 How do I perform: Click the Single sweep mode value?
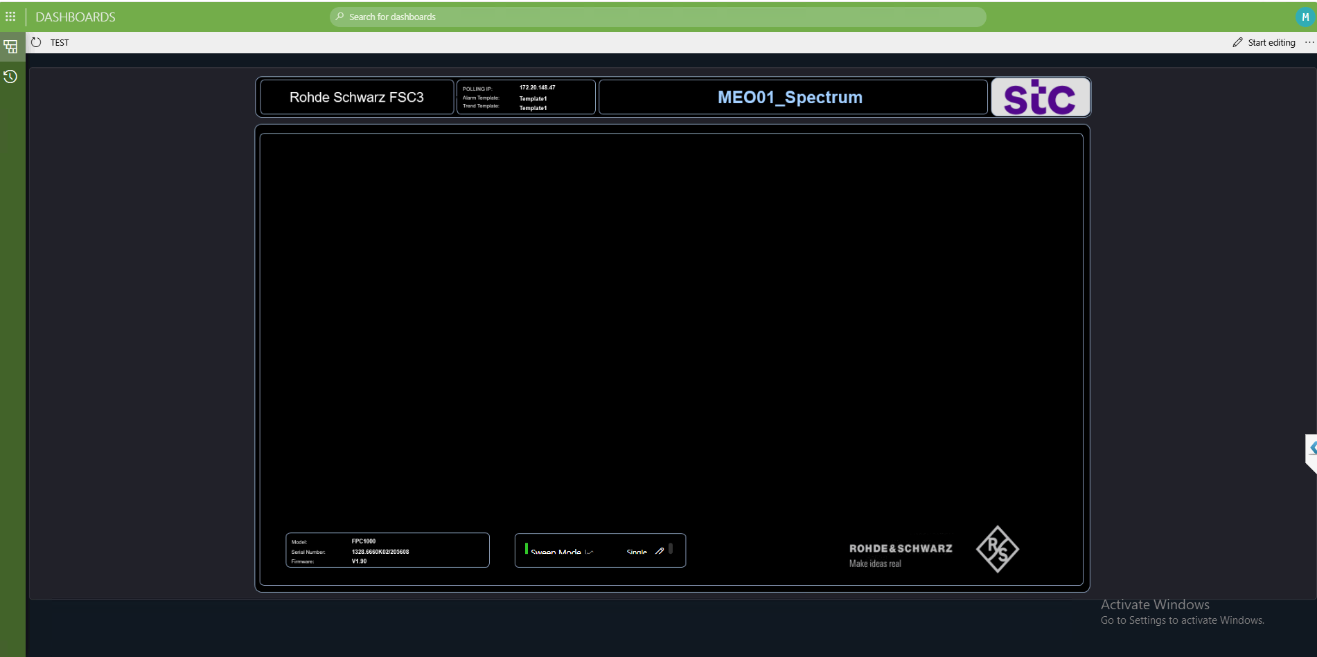point(637,552)
